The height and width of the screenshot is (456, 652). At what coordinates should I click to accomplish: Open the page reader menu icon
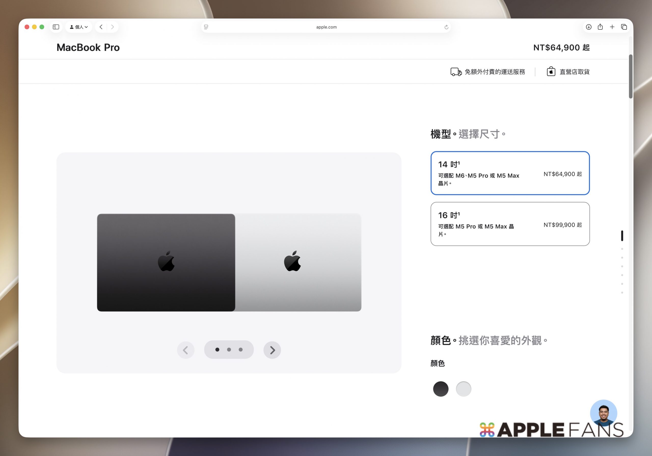[206, 27]
